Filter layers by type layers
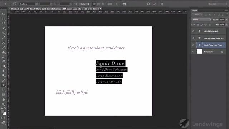The width and height of the screenshot is (229, 129). tap(214, 15)
